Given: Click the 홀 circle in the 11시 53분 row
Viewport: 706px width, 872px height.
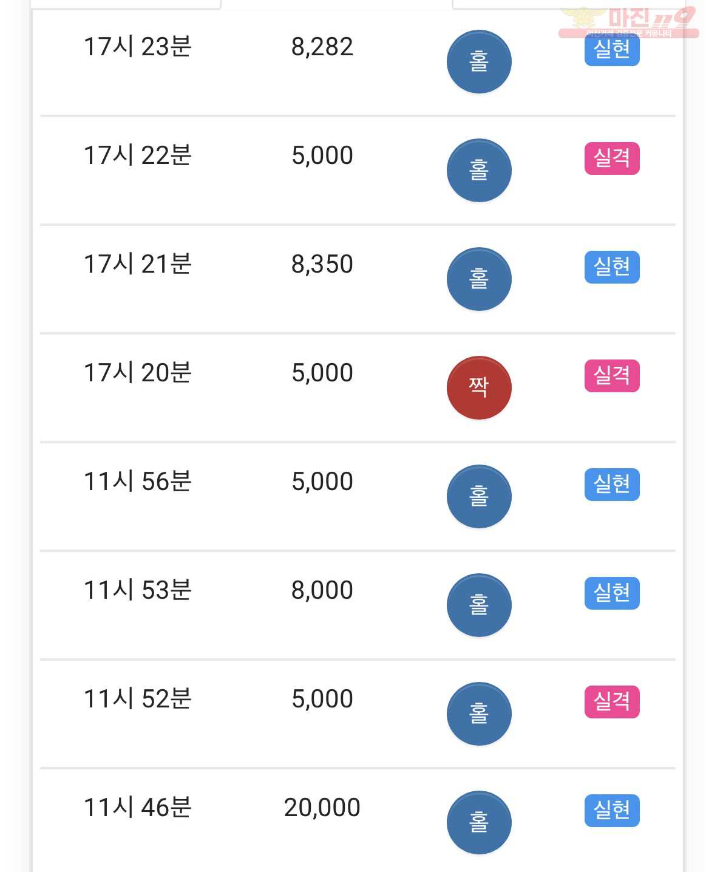Looking at the screenshot, I should (479, 605).
